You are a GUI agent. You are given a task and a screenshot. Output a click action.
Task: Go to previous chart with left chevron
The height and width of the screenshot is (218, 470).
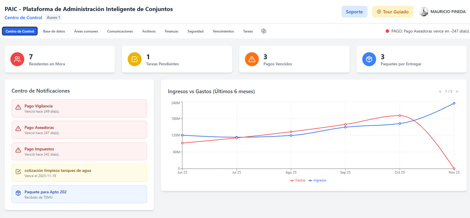(x=440, y=92)
